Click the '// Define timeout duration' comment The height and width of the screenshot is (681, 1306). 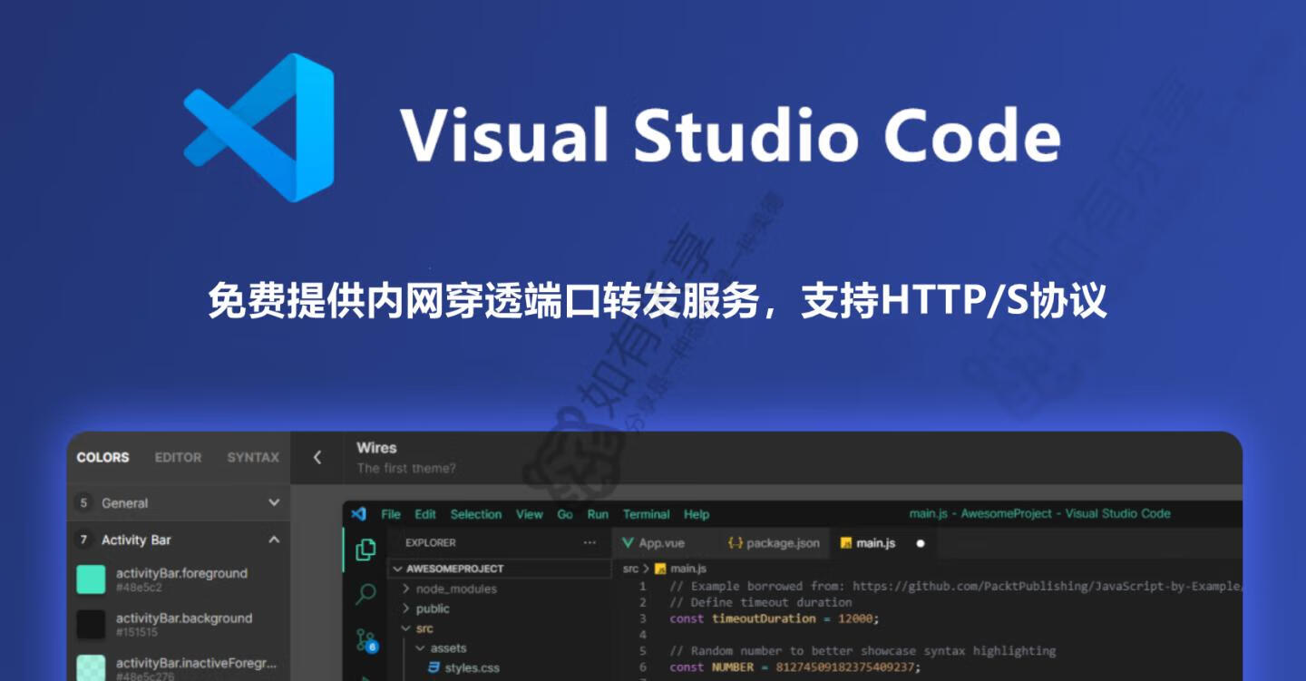(x=761, y=602)
